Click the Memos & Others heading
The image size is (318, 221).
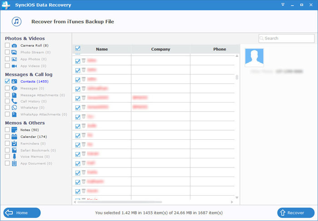click(x=25, y=123)
